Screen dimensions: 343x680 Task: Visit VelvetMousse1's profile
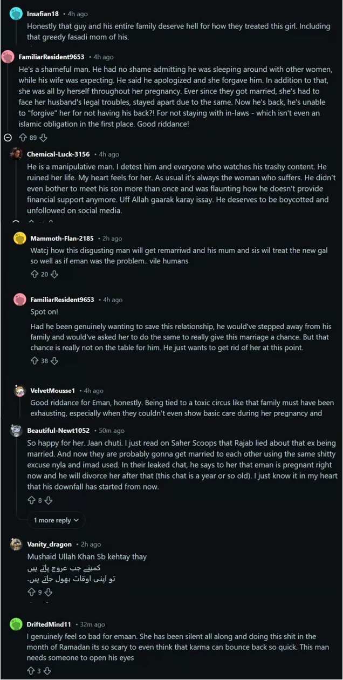pyautogui.click(x=52, y=390)
